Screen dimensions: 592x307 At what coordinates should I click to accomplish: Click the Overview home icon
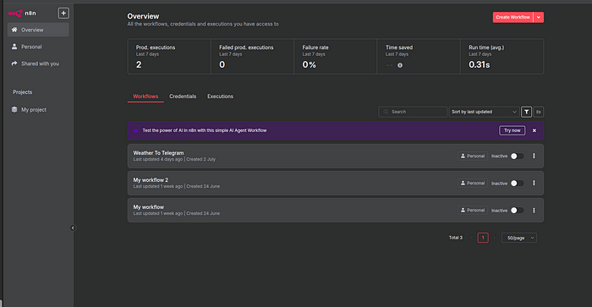tap(14, 30)
